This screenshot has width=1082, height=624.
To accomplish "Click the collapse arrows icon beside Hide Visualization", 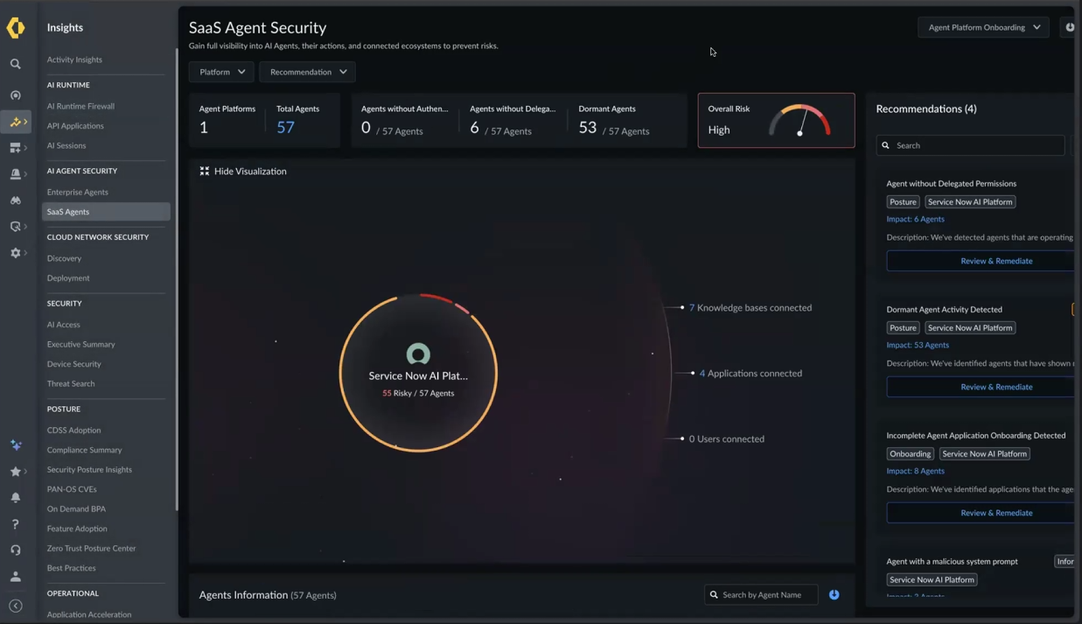I will tap(205, 172).
